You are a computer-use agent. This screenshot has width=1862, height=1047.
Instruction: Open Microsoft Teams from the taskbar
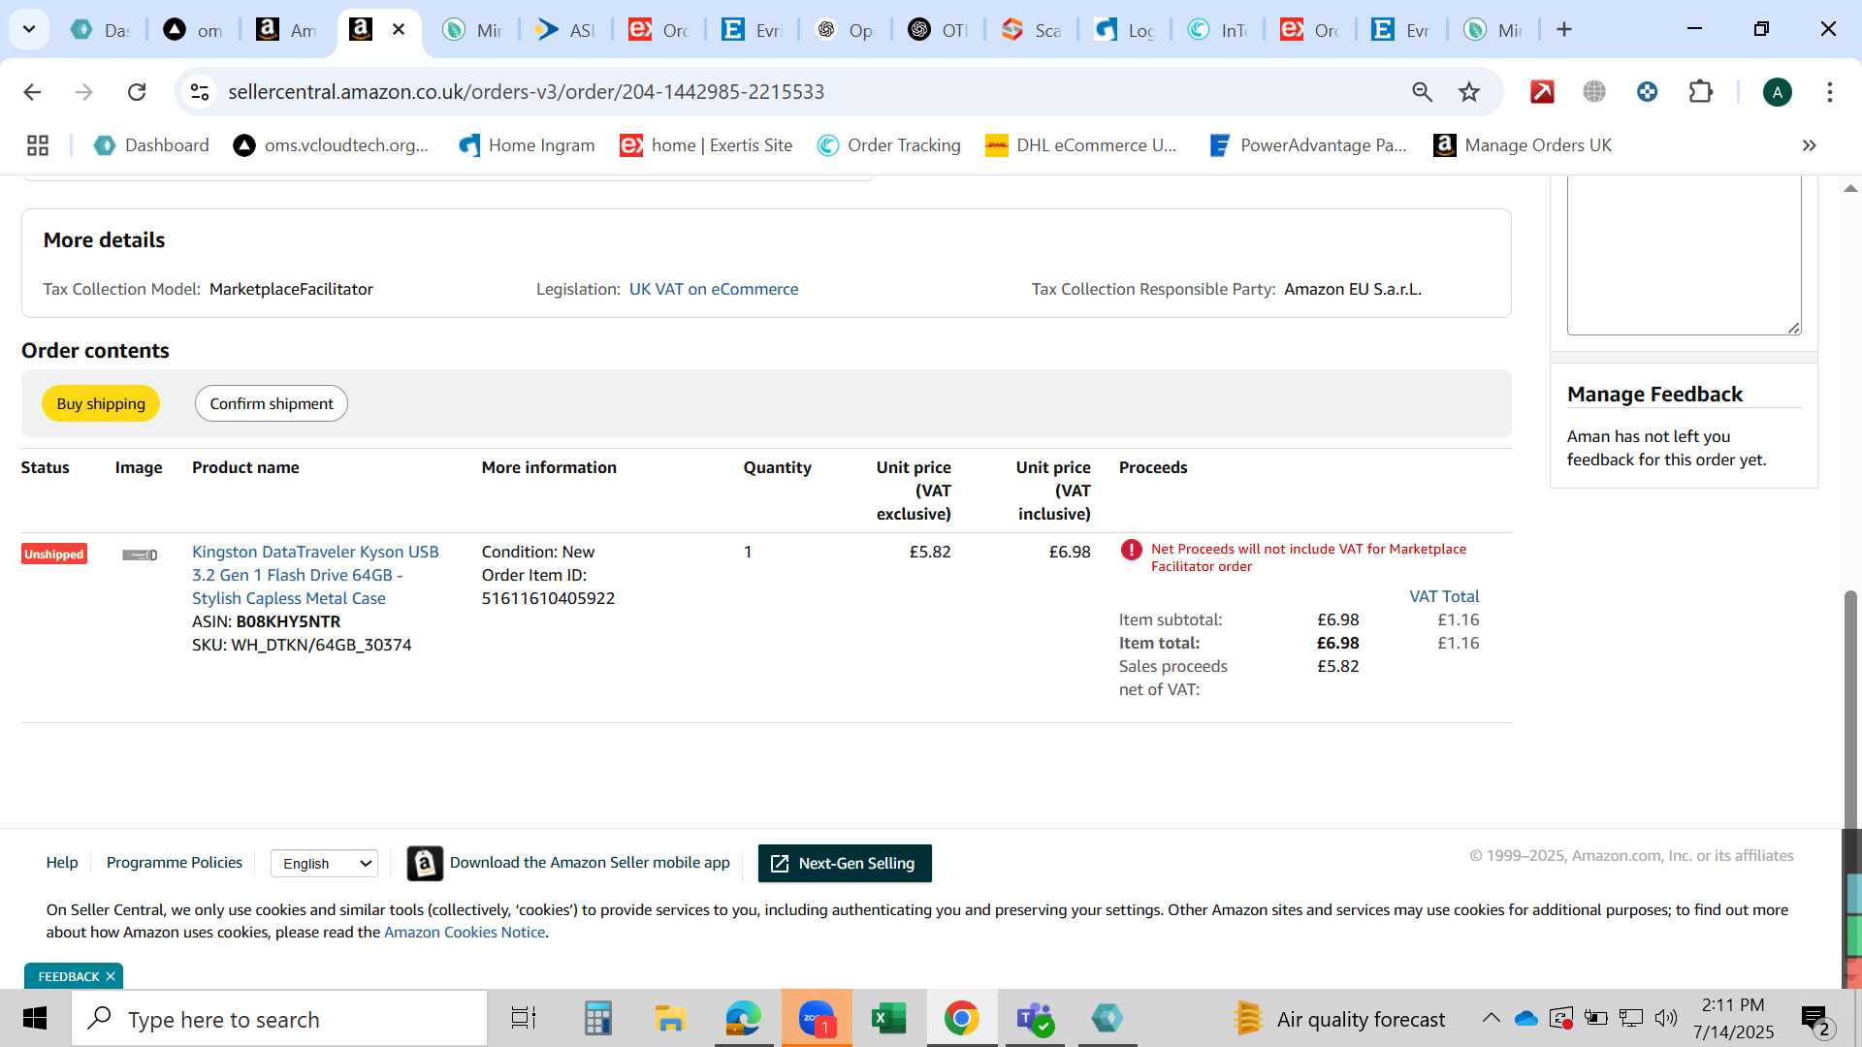pos(1035,1019)
